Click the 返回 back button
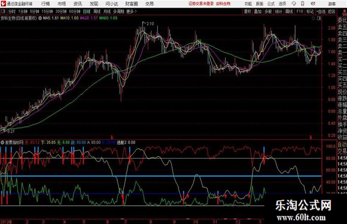Viewport: 347px width, 224px height. click(x=331, y=11)
